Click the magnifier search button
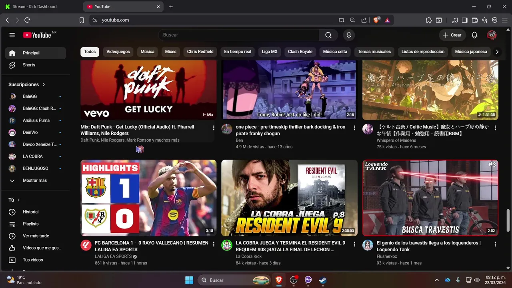Viewport: 512px width, 288px height. (328, 35)
